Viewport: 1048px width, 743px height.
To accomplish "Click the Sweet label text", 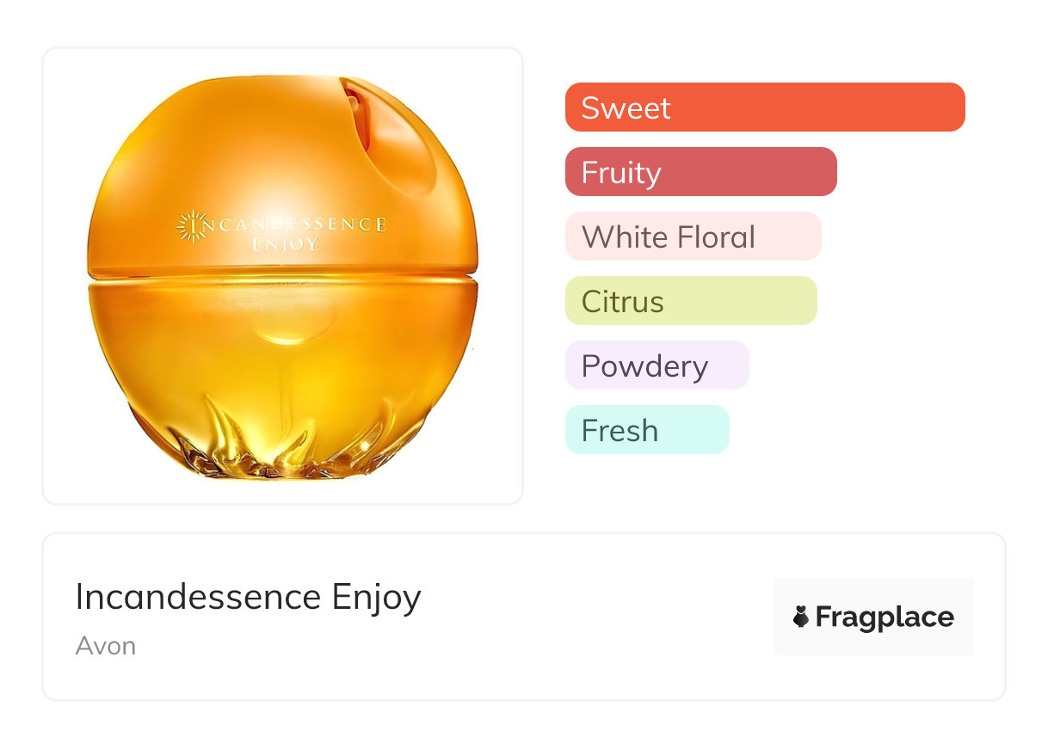I will (x=626, y=107).
